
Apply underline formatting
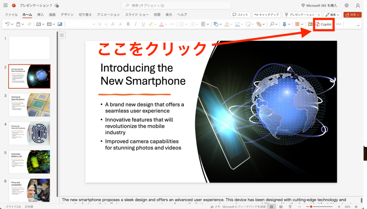point(143,24)
